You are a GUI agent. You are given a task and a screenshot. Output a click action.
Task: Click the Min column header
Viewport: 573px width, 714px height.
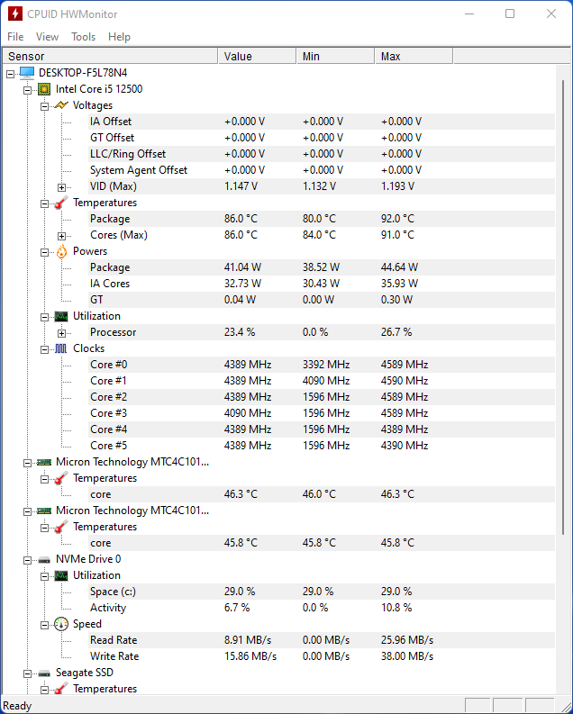coord(336,57)
